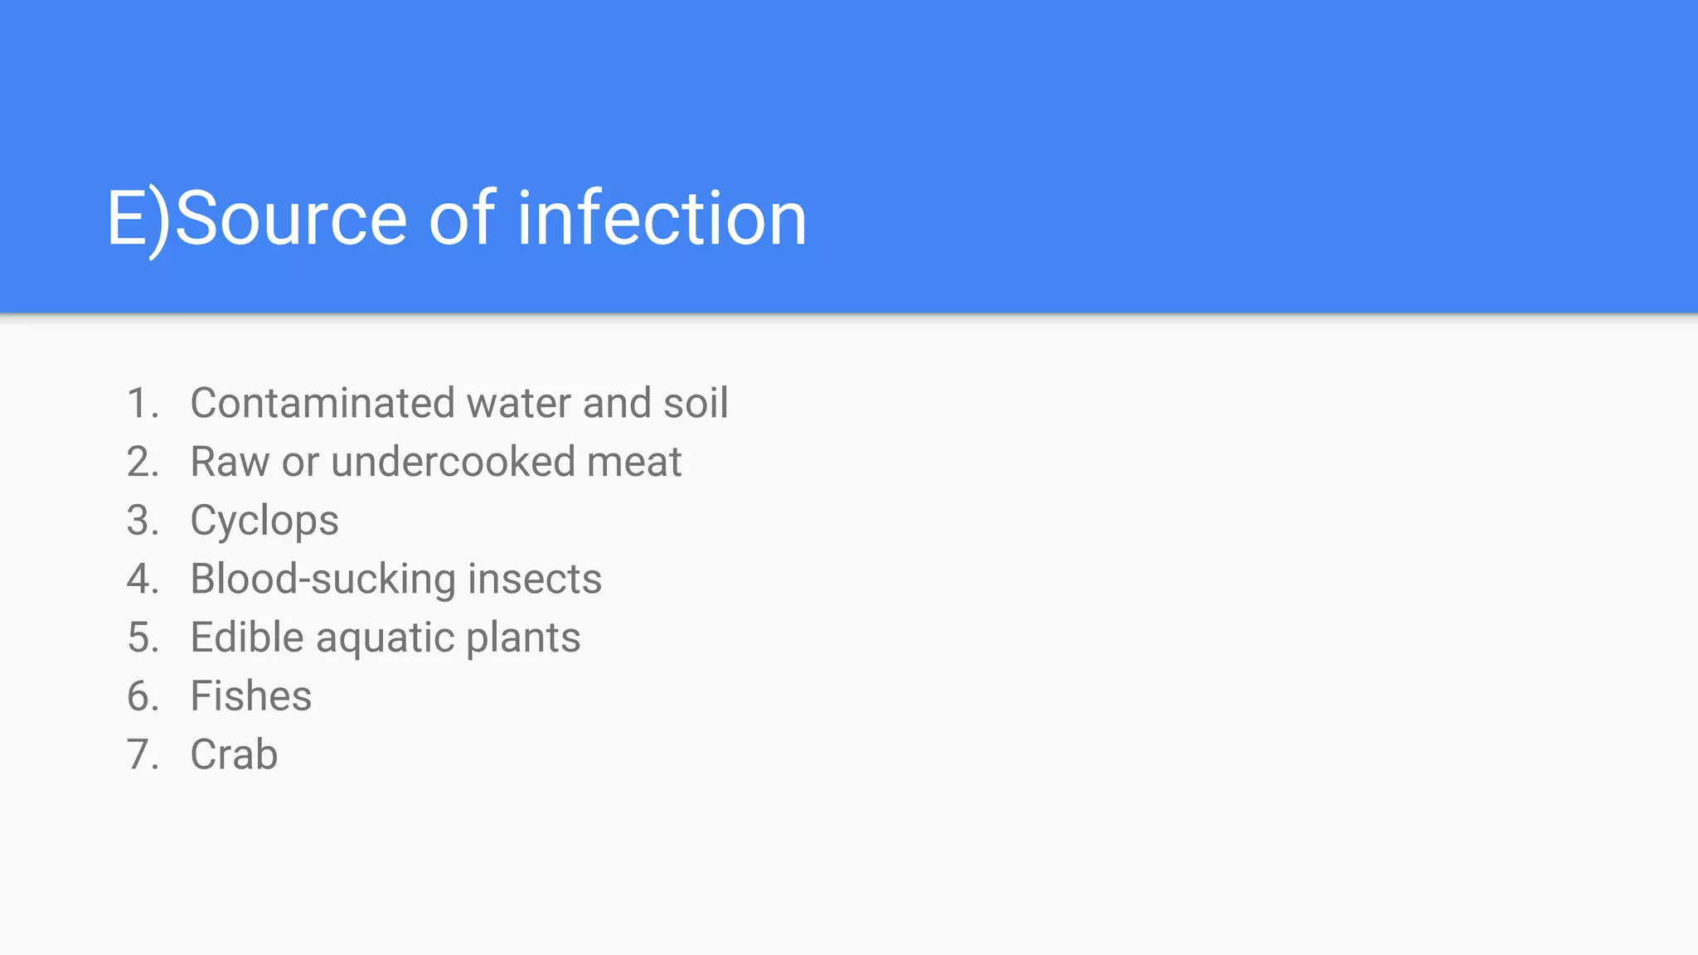Click the "Blood-sucking insects" list item

point(395,579)
